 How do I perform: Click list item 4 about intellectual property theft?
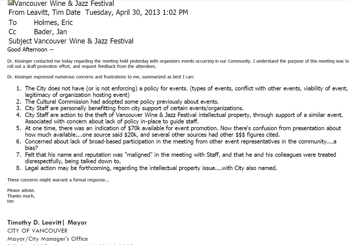pos(180,118)
